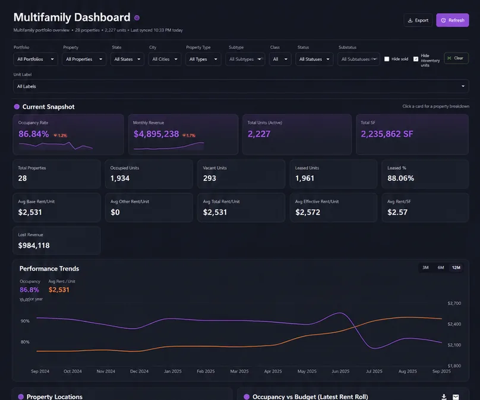This screenshot has height=400, width=480.
Task: Open the All Subtypes dropdown
Action: [x=245, y=59]
